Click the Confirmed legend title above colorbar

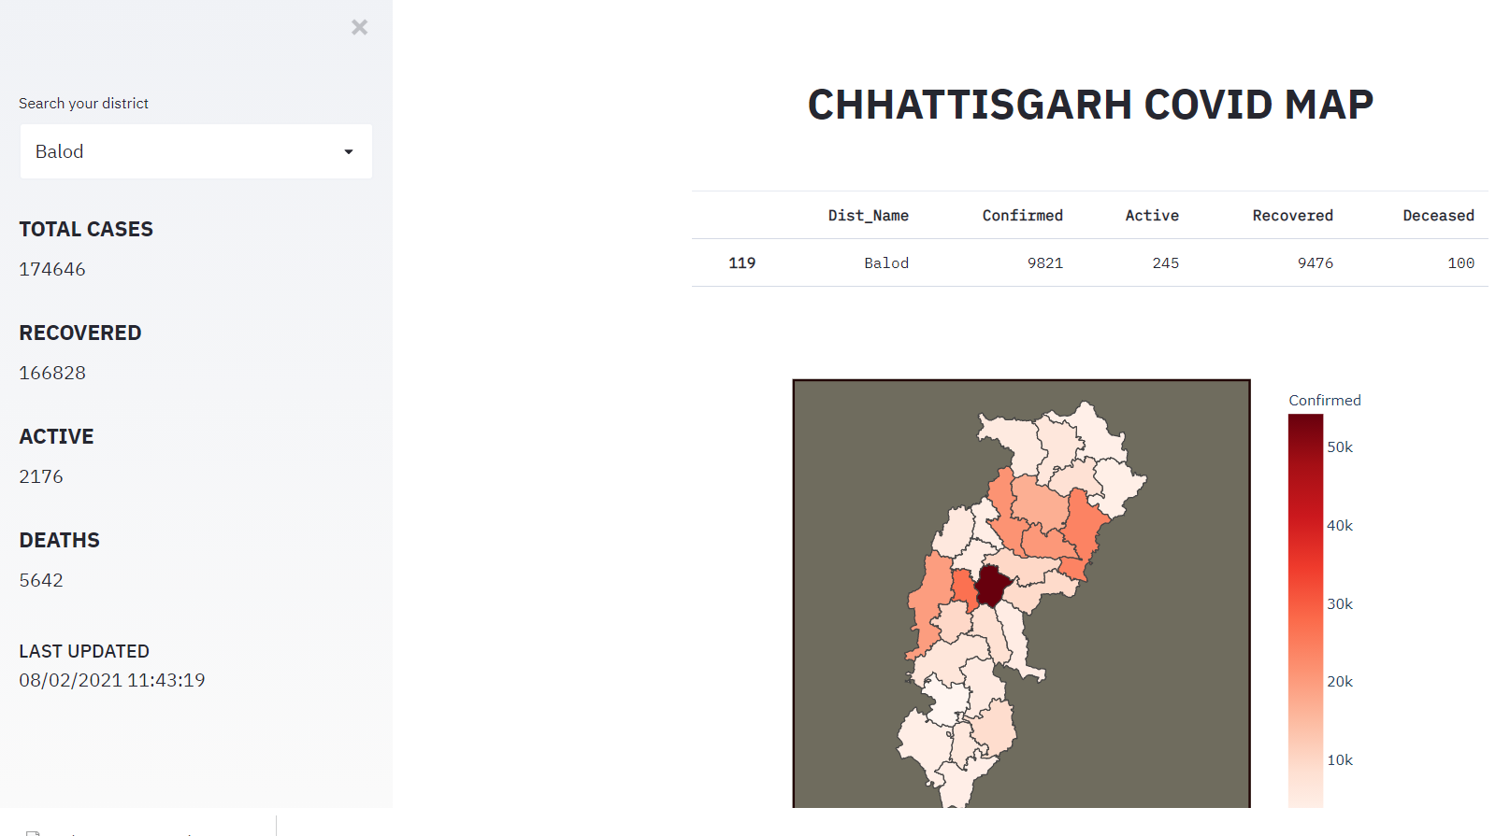pos(1324,401)
